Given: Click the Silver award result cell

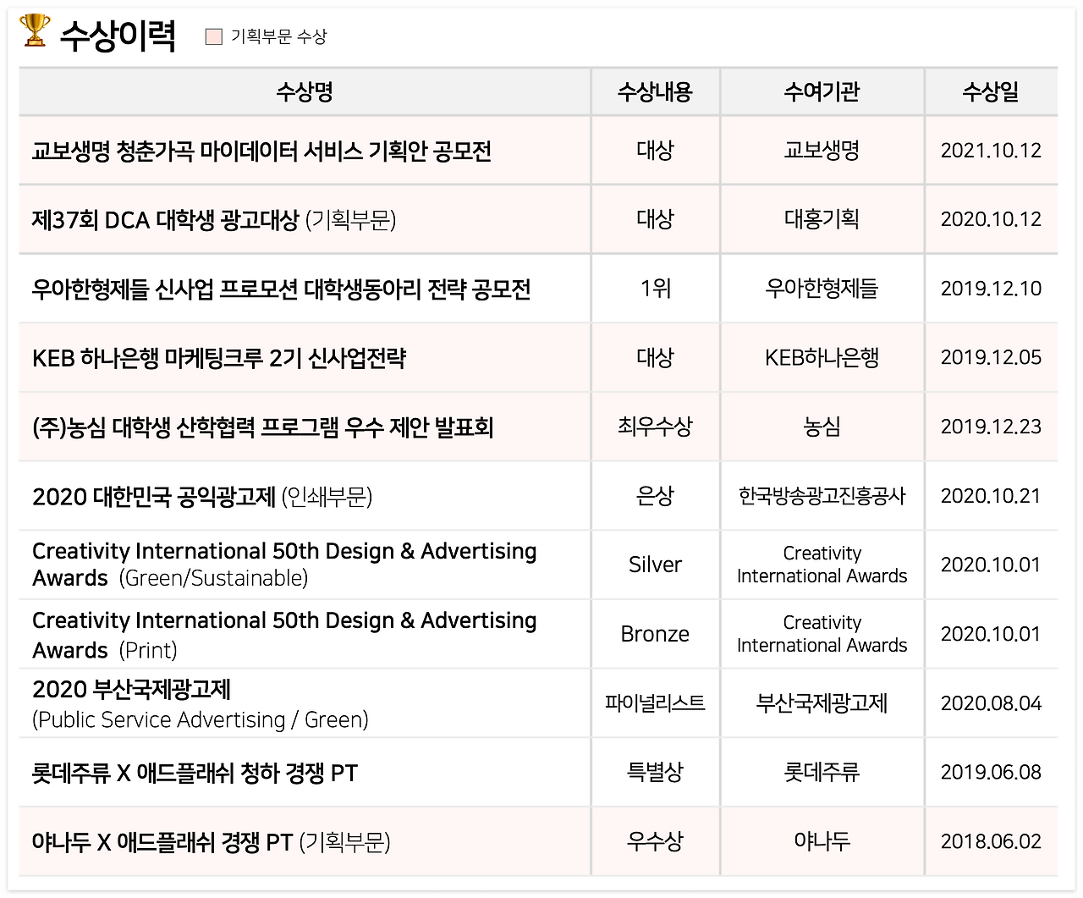Looking at the screenshot, I should (655, 565).
